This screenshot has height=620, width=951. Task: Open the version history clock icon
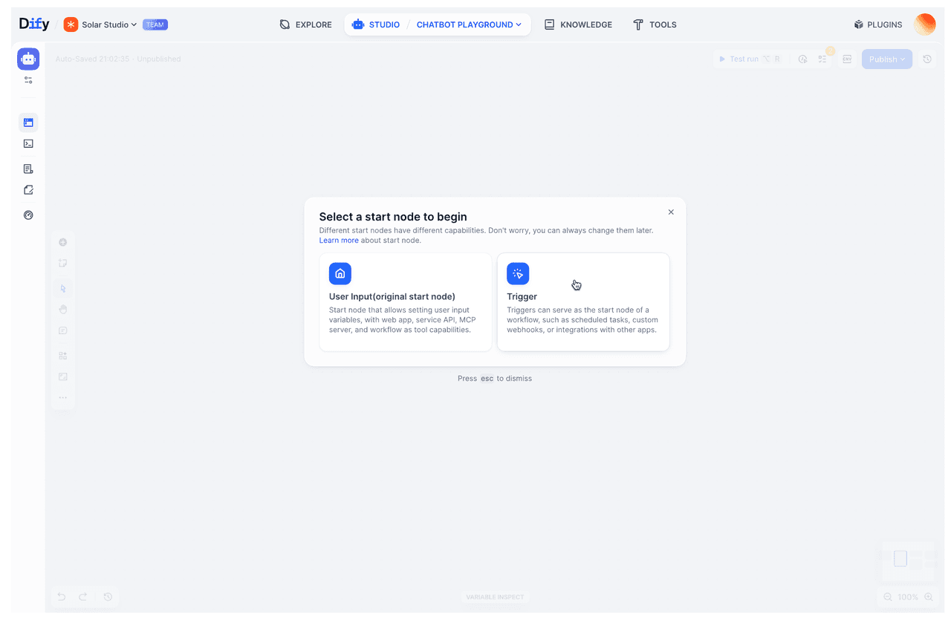(926, 59)
